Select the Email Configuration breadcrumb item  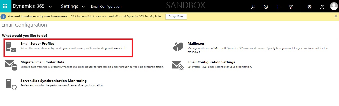pos(106,7)
